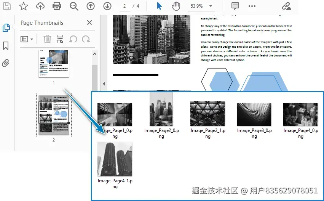
Task: Expand the thumbnail options dropdown menu
Action: click(27, 39)
